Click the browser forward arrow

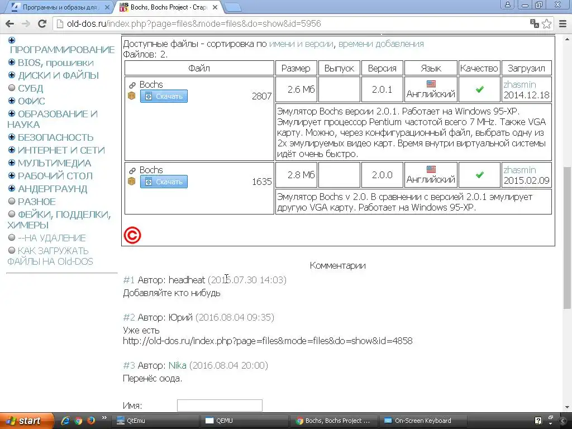[x=26, y=23]
